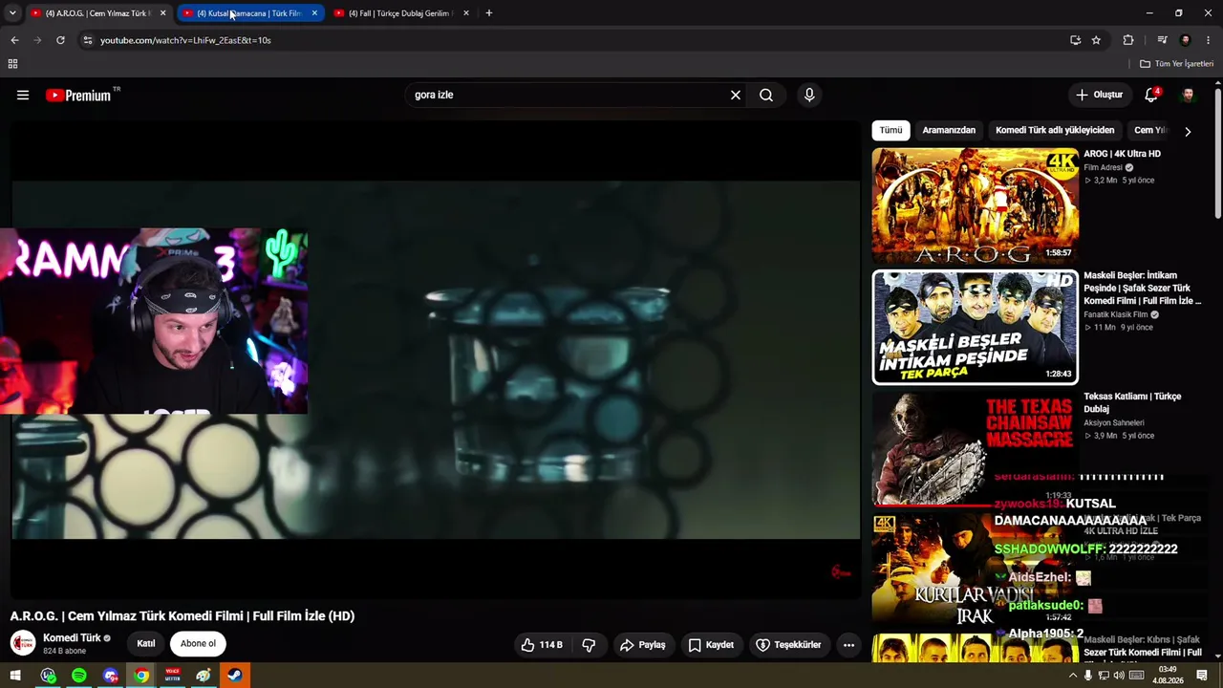The image size is (1223, 688).
Task: Open Discord from the taskbar
Action: point(111,676)
